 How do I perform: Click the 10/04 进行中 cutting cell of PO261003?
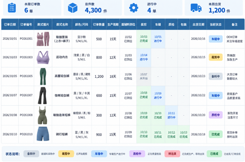tap(144, 57)
